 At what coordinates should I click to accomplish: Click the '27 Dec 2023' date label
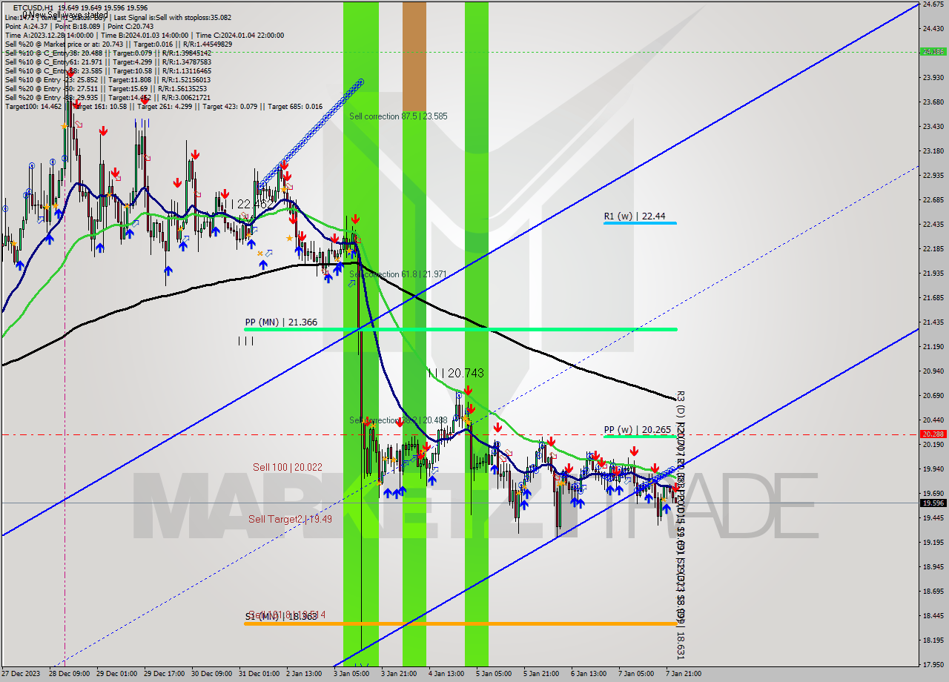point(22,674)
